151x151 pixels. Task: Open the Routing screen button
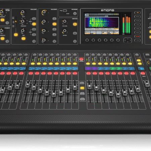138,20
